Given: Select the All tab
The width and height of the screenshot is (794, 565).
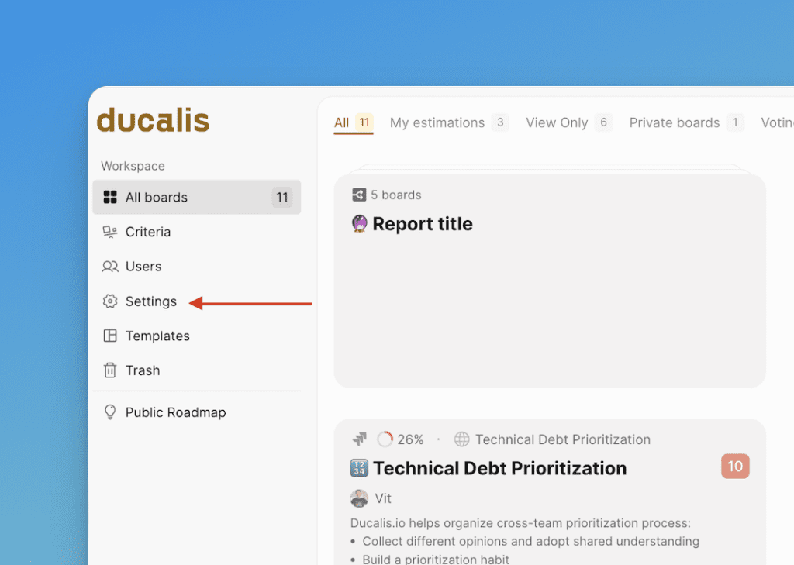Looking at the screenshot, I should pos(342,122).
